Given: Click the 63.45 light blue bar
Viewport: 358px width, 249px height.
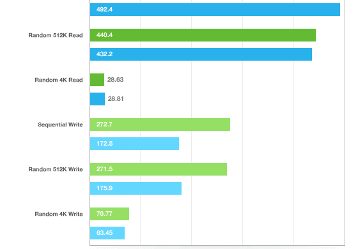Looking at the screenshot, I should tap(107, 233).
